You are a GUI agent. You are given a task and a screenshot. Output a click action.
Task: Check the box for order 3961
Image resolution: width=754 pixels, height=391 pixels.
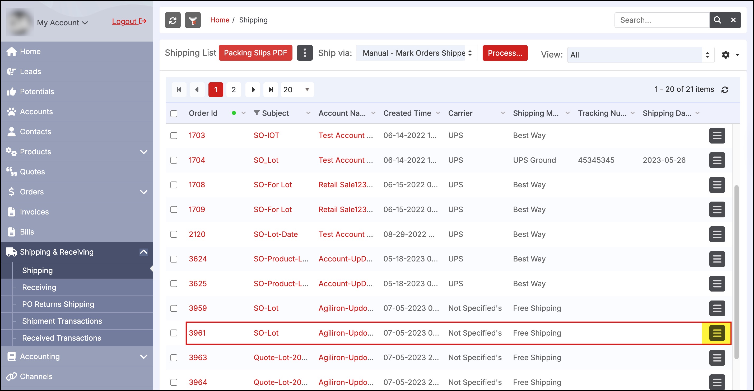(174, 333)
